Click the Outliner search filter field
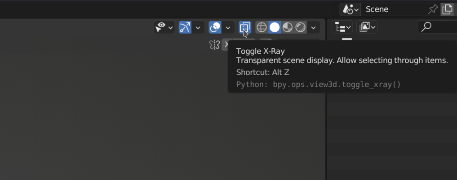Image resolution: width=457 pixels, height=180 pixels. [438, 28]
